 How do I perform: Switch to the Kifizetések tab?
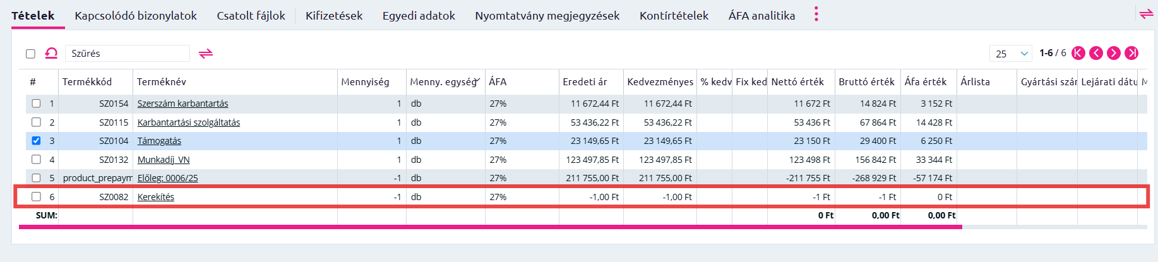click(334, 16)
